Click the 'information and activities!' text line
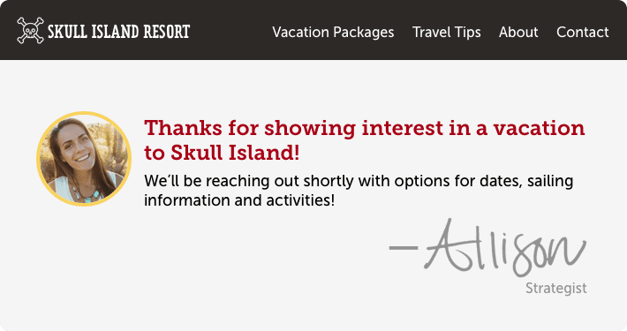Screen dimensions: 627x331 (x=239, y=200)
